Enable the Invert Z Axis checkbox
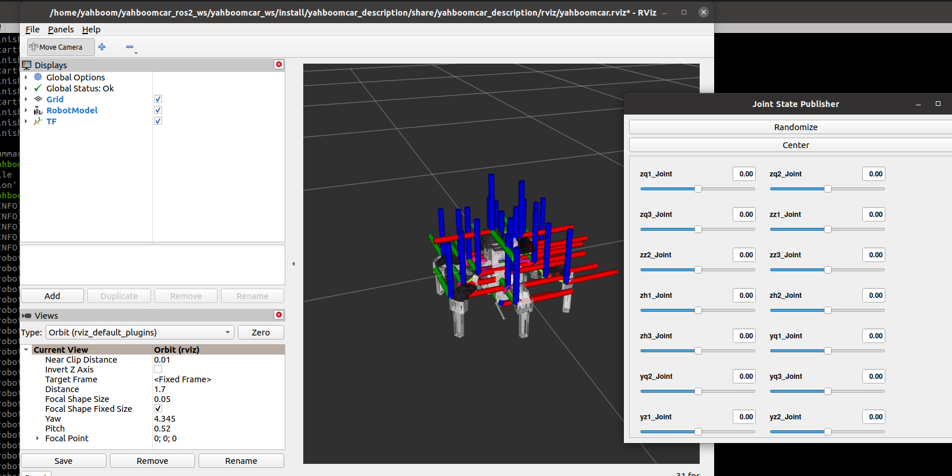This screenshot has height=476, width=952. click(158, 370)
